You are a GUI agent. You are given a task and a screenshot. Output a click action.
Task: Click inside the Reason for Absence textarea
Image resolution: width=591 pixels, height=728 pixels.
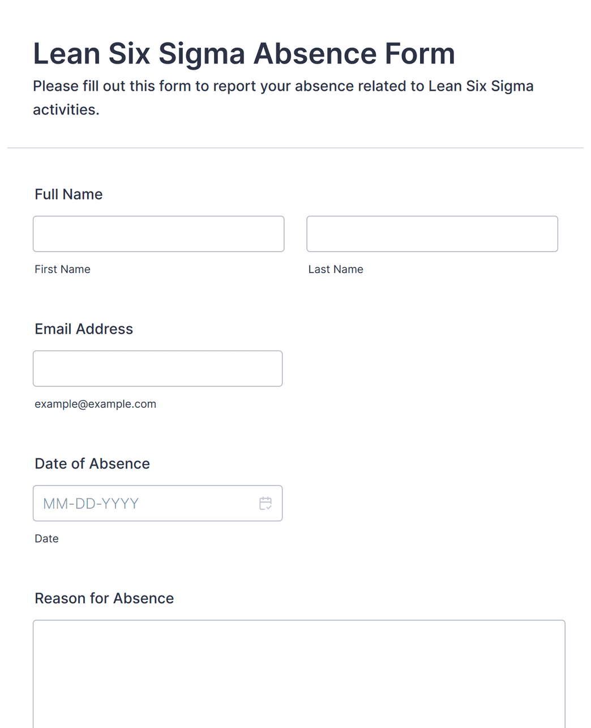pyautogui.click(x=299, y=674)
